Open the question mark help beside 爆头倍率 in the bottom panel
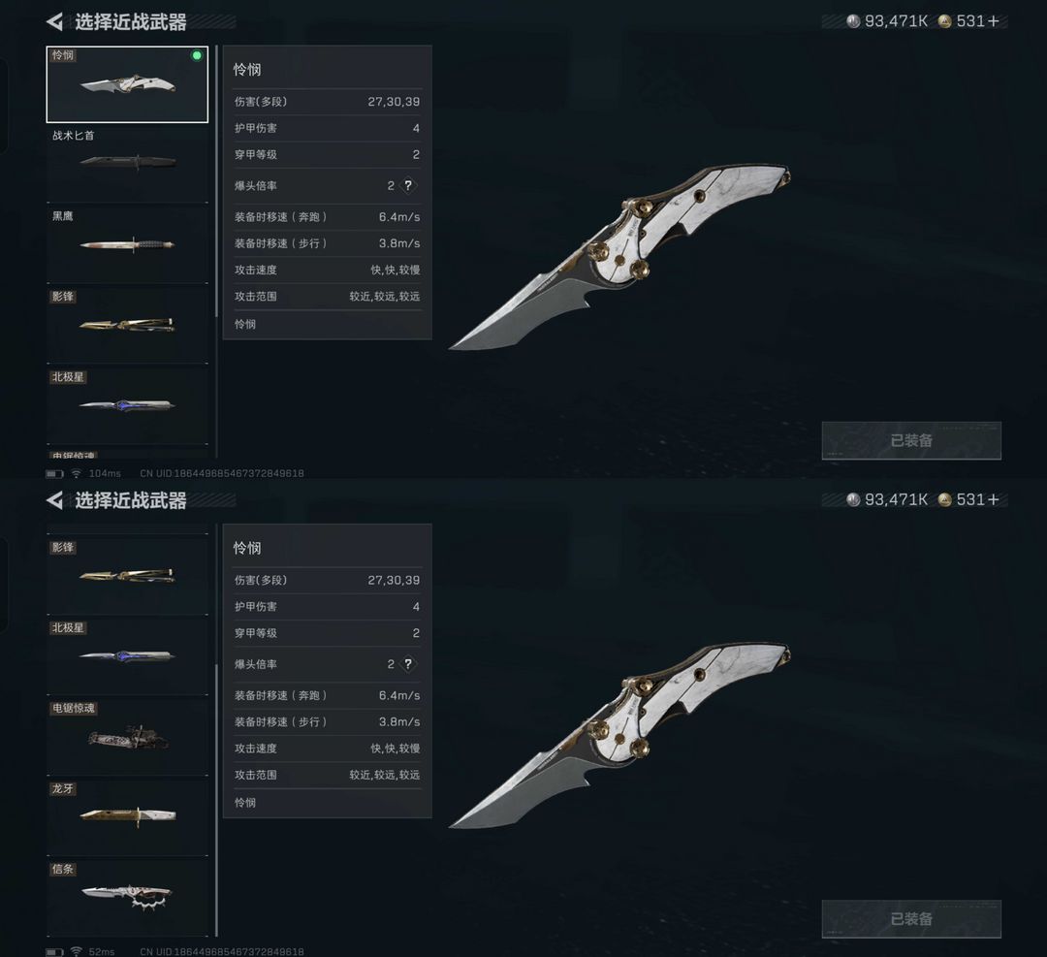The height and width of the screenshot is (957, 1047). click(x=408, y=664)
